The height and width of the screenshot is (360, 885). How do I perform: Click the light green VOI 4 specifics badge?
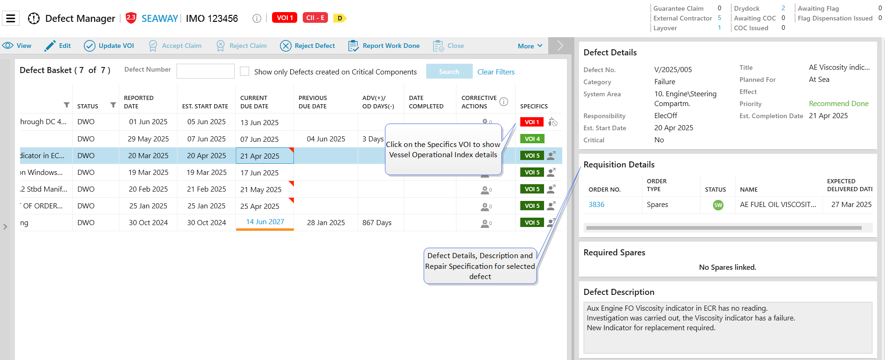(x=532, y=139)
